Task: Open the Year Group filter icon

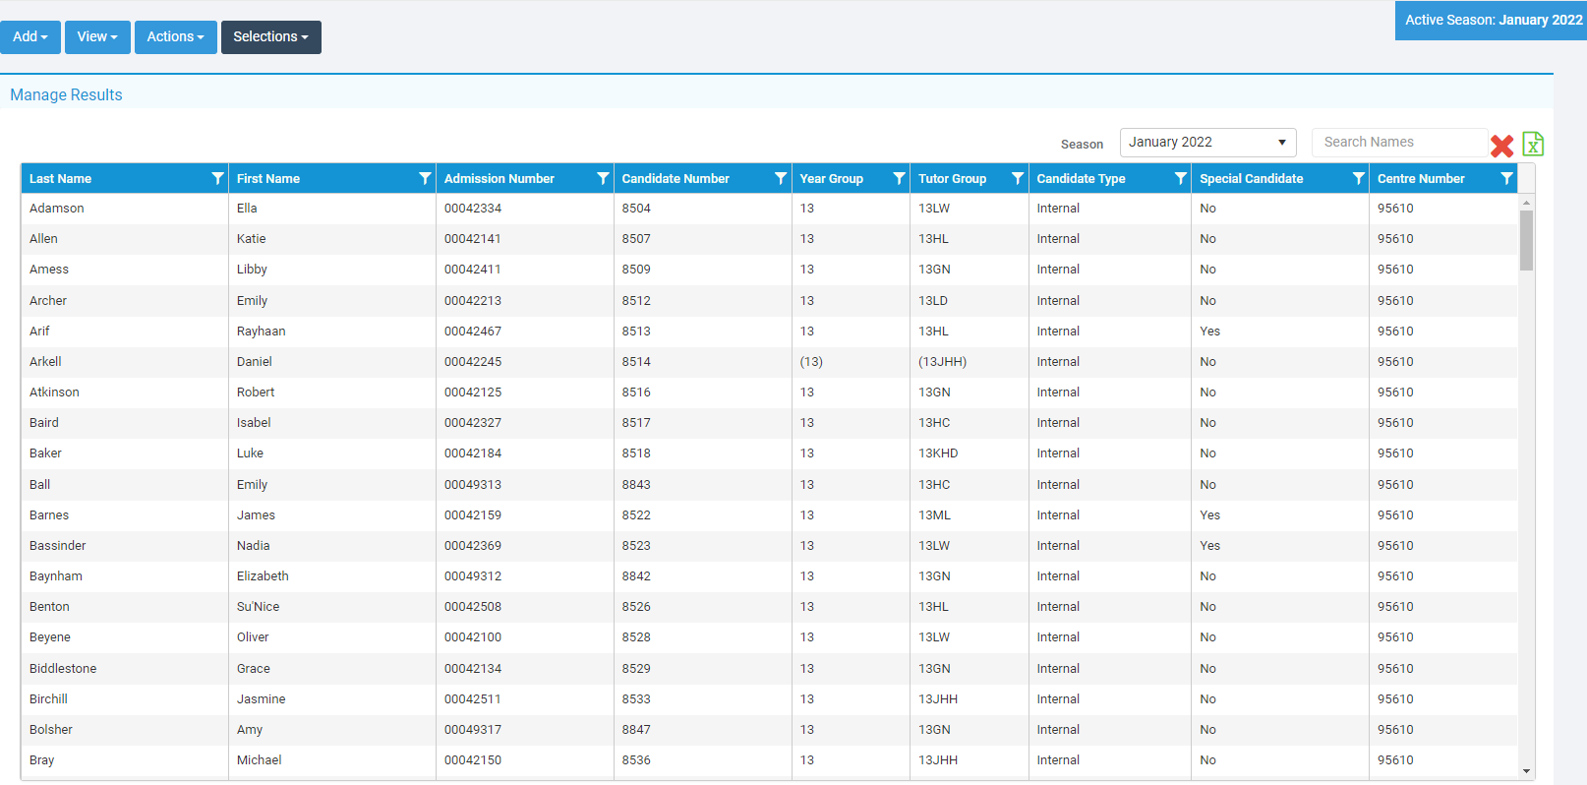Action: (x=899, y=178)
